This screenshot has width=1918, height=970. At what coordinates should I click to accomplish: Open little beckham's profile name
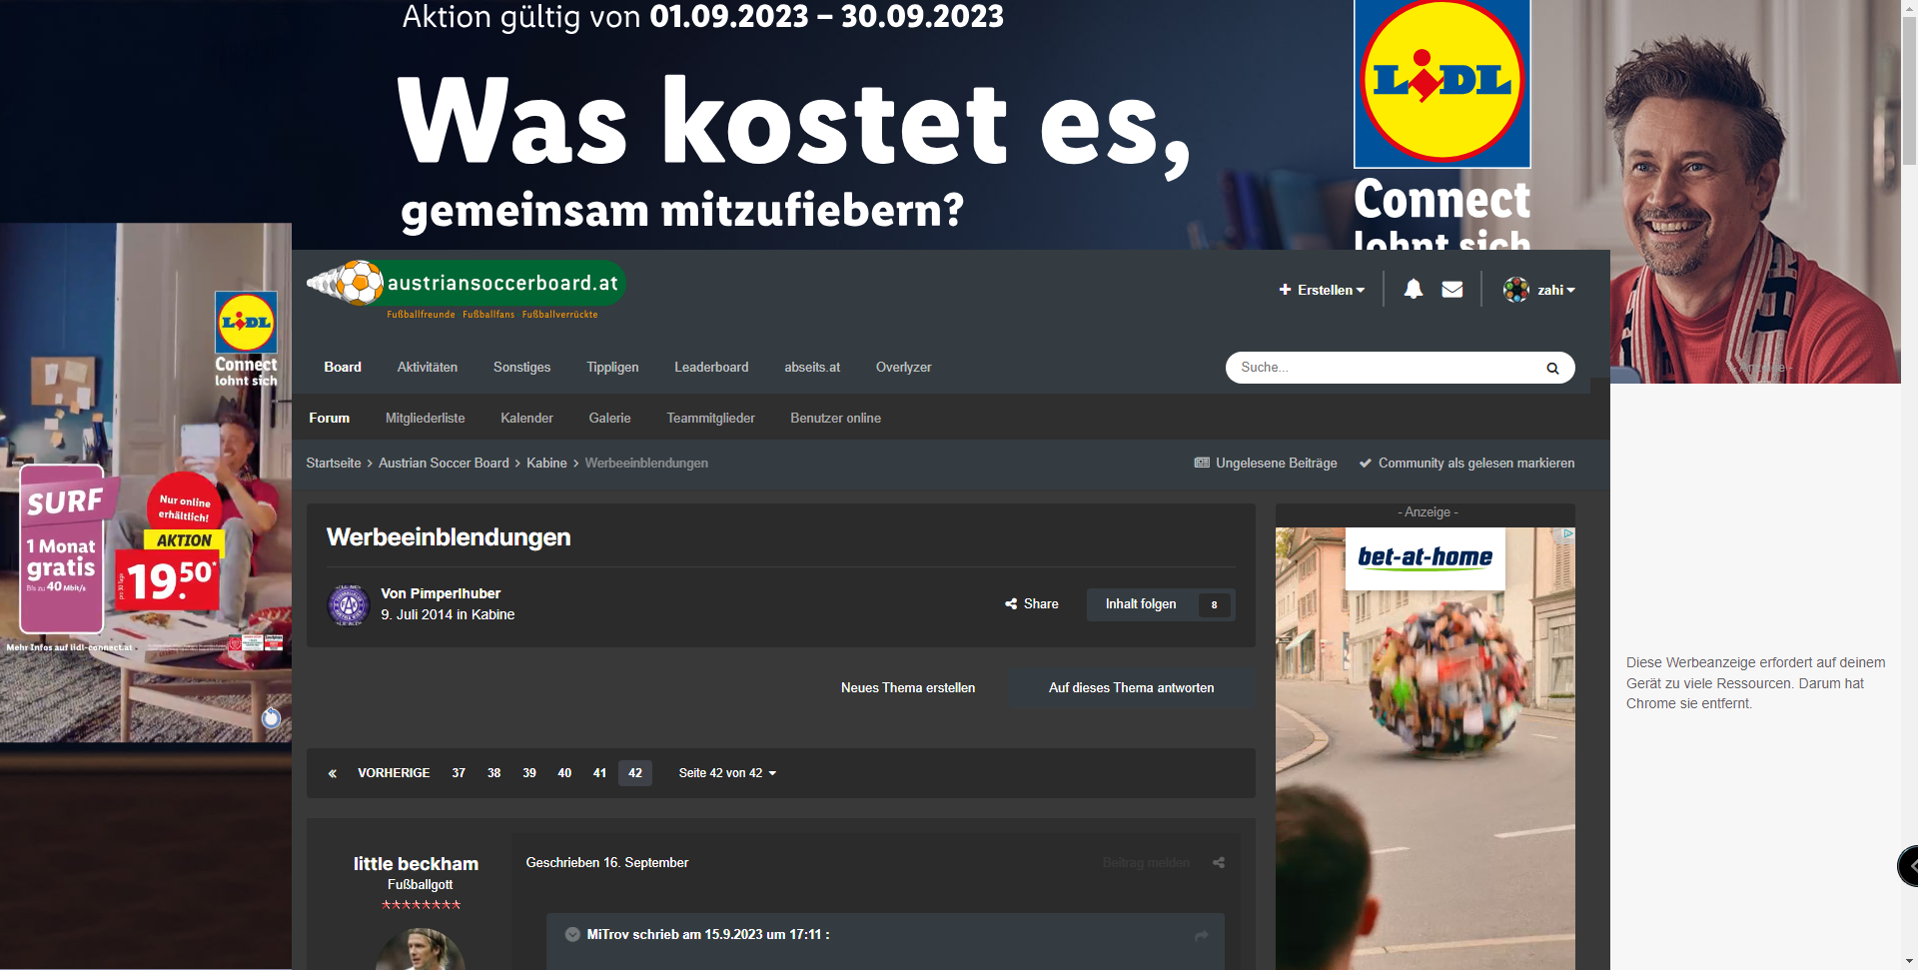pos(416,864)
